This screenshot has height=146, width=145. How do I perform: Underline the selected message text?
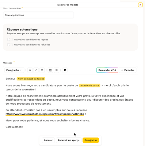(42, 70)
